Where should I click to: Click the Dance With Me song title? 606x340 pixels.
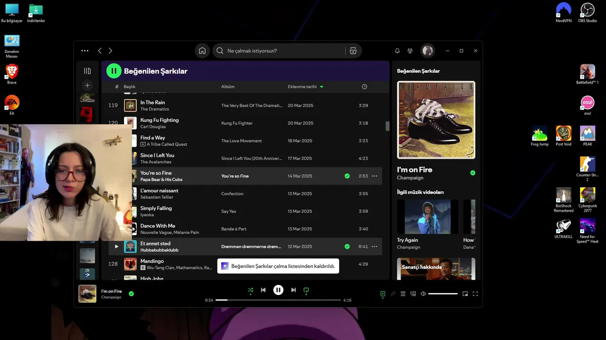[158, 226]
